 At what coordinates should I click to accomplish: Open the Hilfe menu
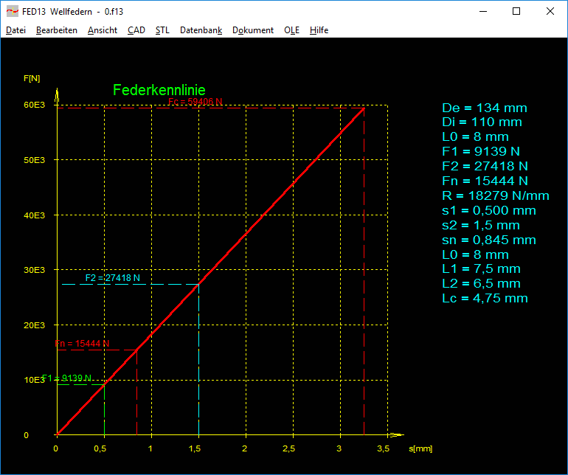[x=319, y=30]
